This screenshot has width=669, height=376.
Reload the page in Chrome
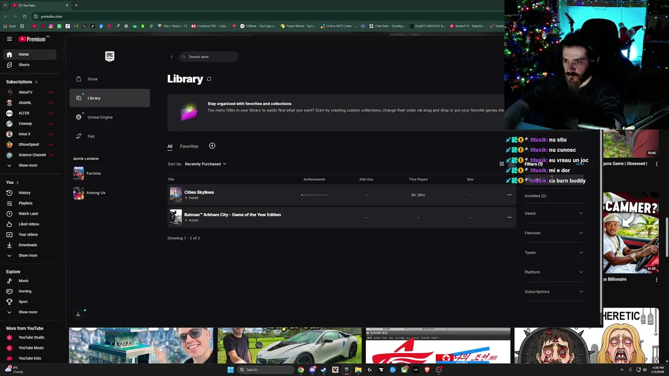tap(24, 16)
